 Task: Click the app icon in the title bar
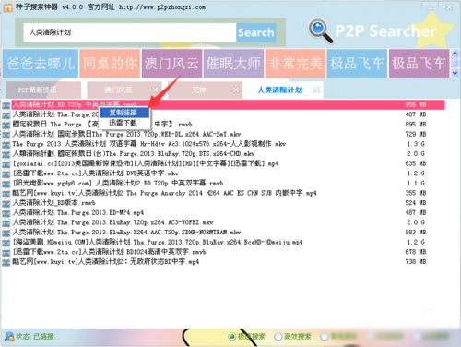[7, 7]
